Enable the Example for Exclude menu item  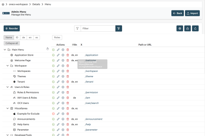click(x=53, y=114)
